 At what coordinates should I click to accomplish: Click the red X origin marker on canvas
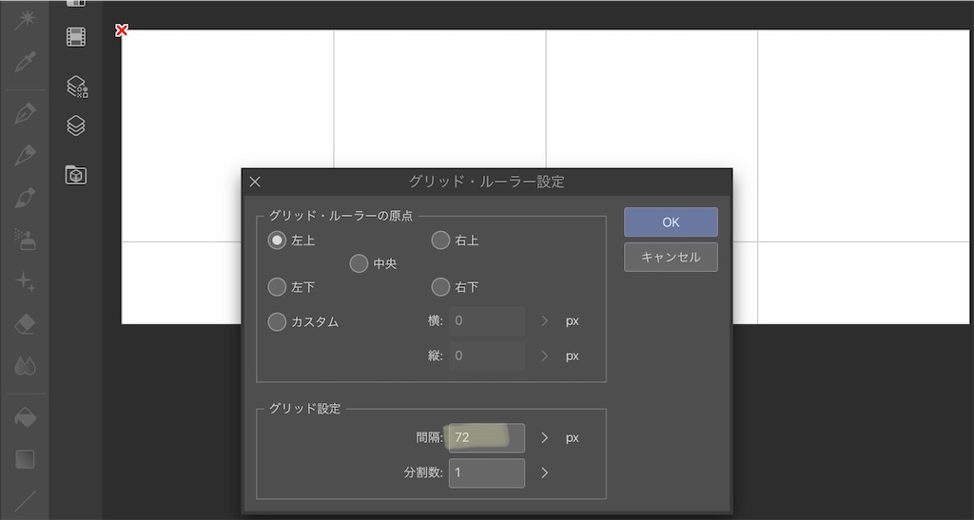click(122, 29)
